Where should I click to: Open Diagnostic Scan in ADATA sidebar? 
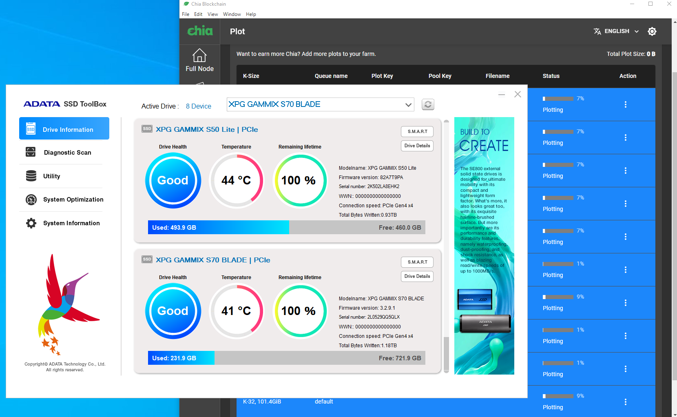click(x=61, y=152)
